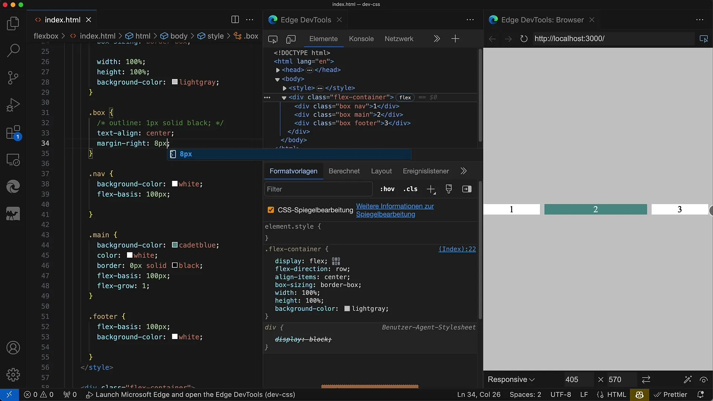Open the Ereignislistener tab
Image resolution: width=713 pixels, height=401 pixels.
coord(426,171)
